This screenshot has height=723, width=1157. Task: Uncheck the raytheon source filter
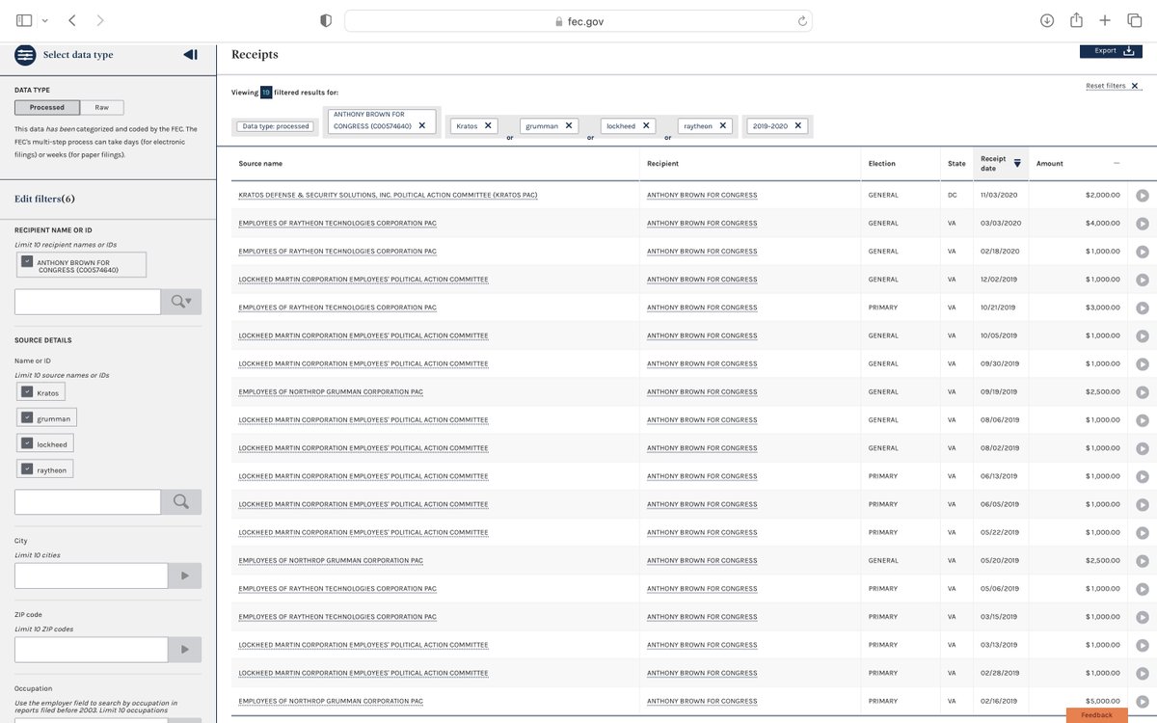27,469
